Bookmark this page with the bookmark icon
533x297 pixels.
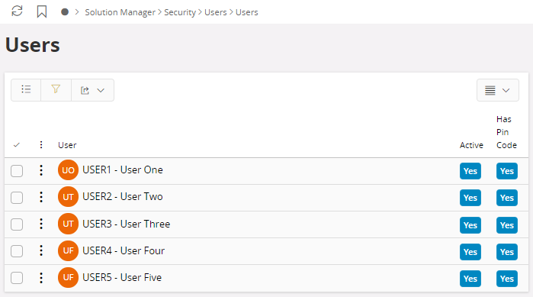[x=42, y=11]
